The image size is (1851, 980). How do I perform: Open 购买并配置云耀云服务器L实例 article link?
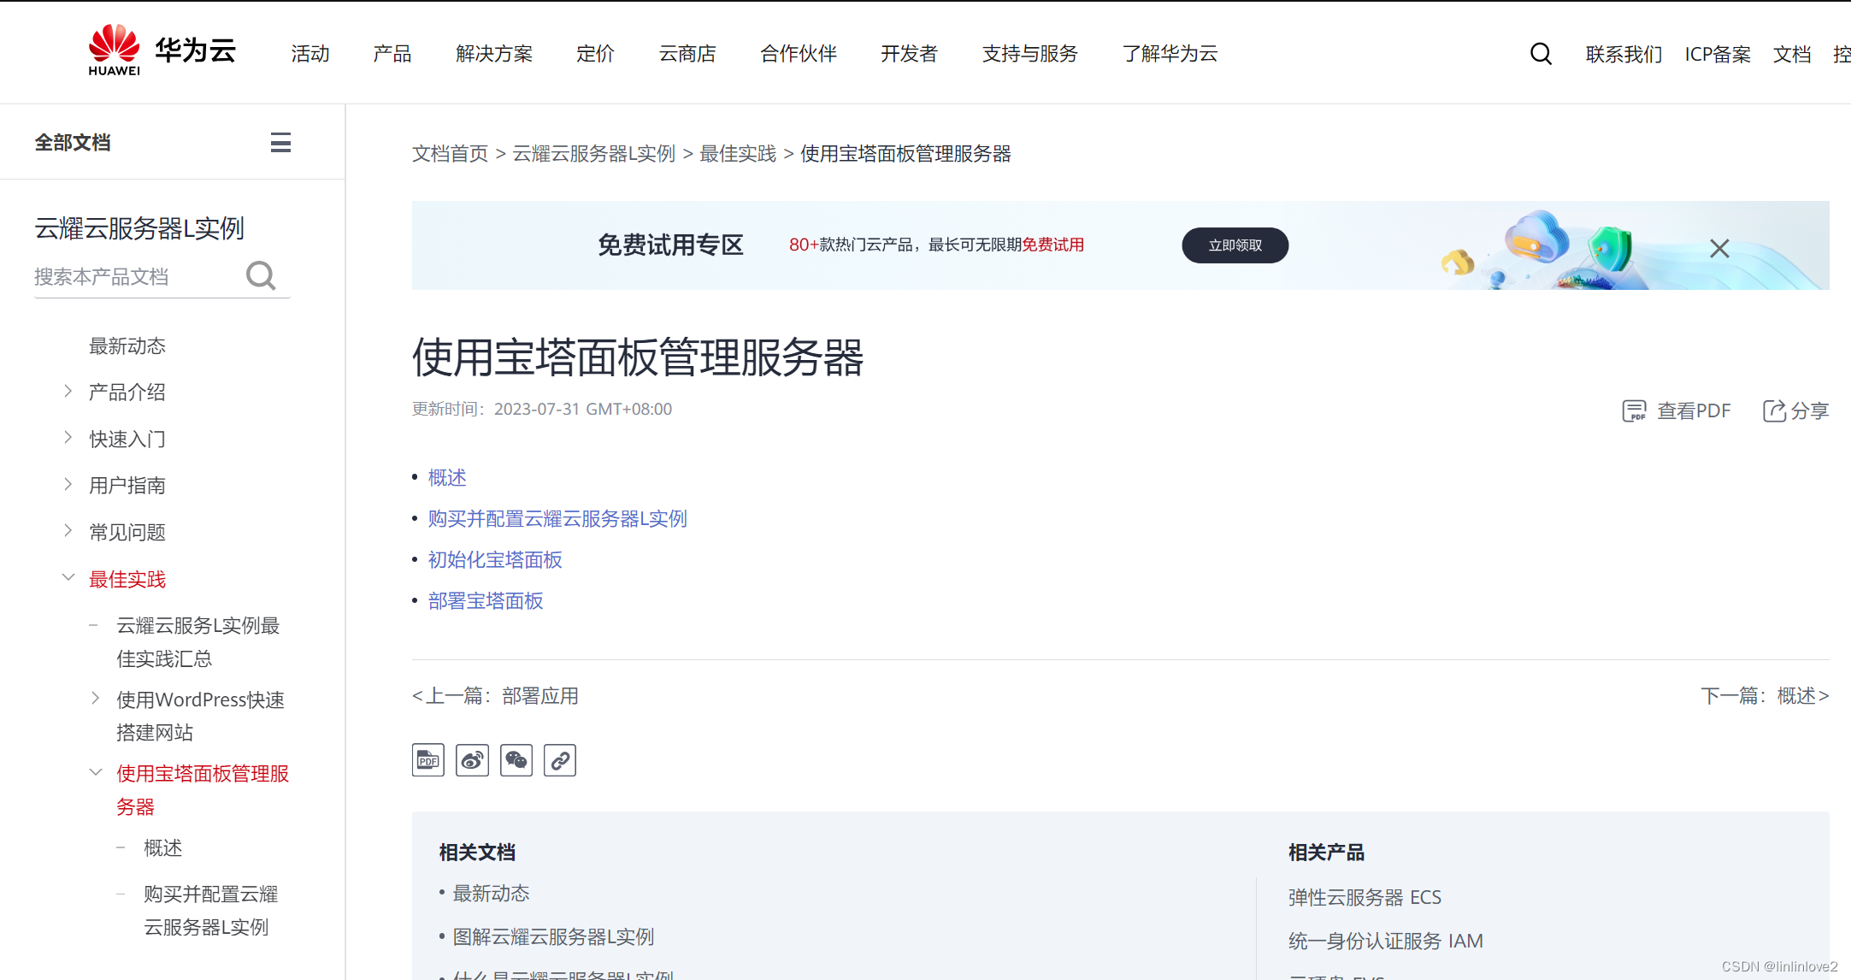click(557, 518)
